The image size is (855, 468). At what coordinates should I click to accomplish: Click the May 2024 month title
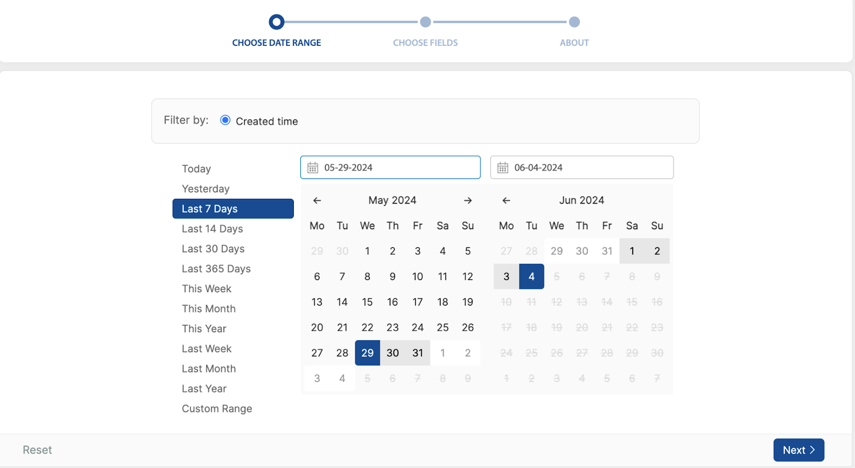(x=392, y=200)
